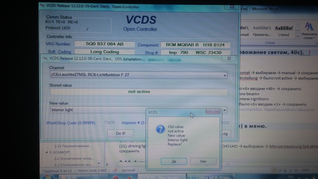
Task: Close the Open Controller window
Action: pos(232,7)
